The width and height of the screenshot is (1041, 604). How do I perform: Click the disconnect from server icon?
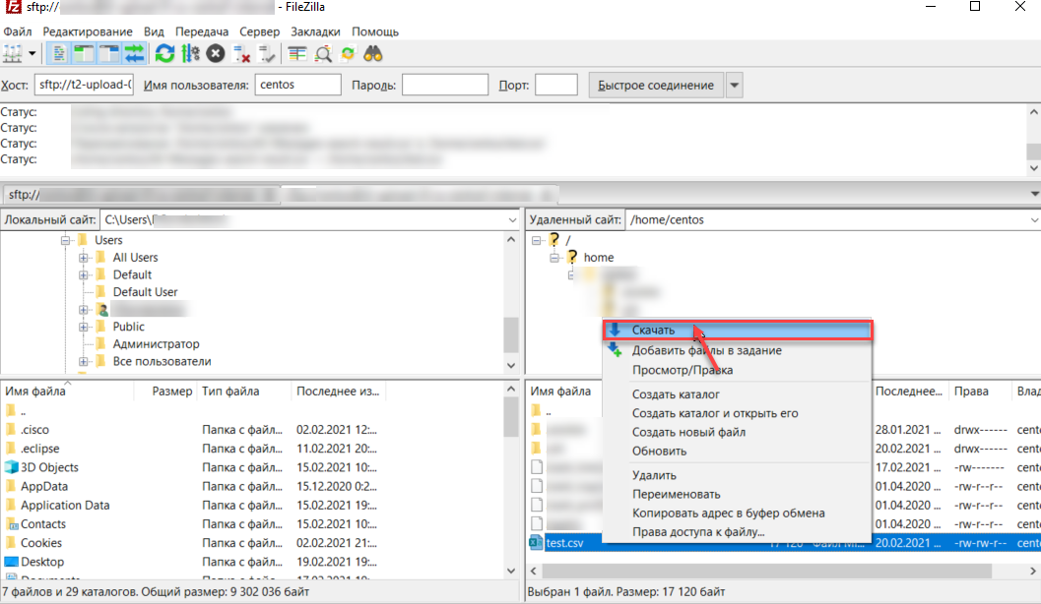coord(240,53)
